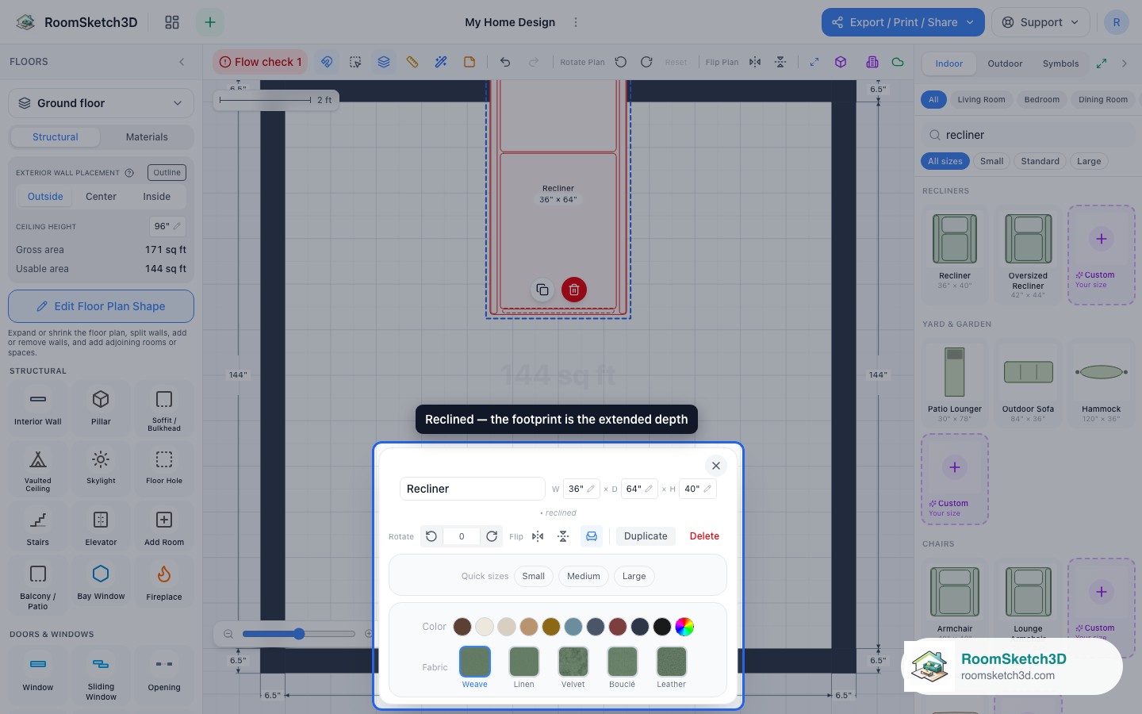Screen dimensions: 1142x714
Task: Open the Support dropdown menu
Action: tap(1040, 22)
